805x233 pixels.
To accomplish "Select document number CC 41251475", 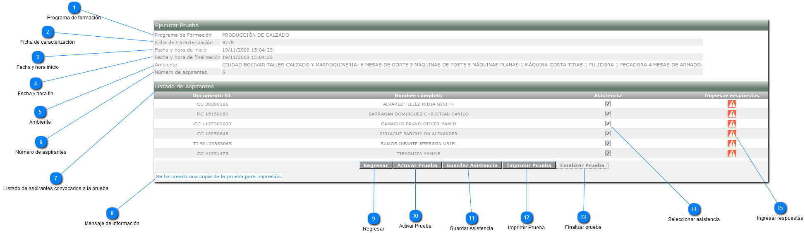I will [x=213, y=154].
